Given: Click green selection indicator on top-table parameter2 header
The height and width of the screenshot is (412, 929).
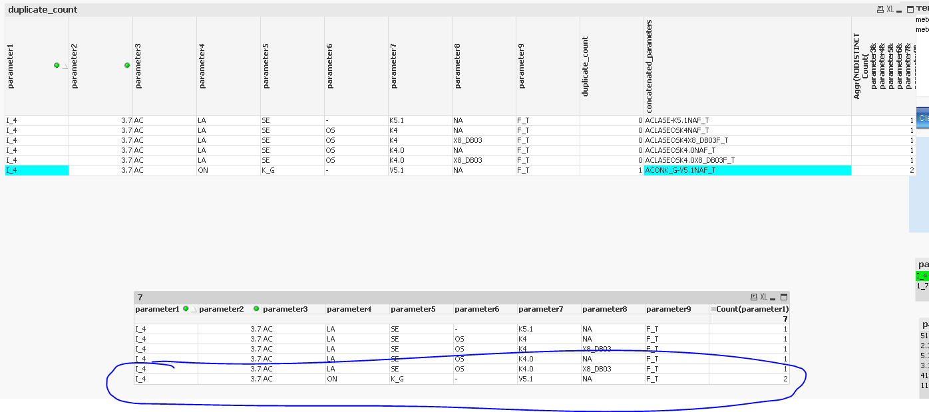Looking at the screenshot, I should point(127,65).
